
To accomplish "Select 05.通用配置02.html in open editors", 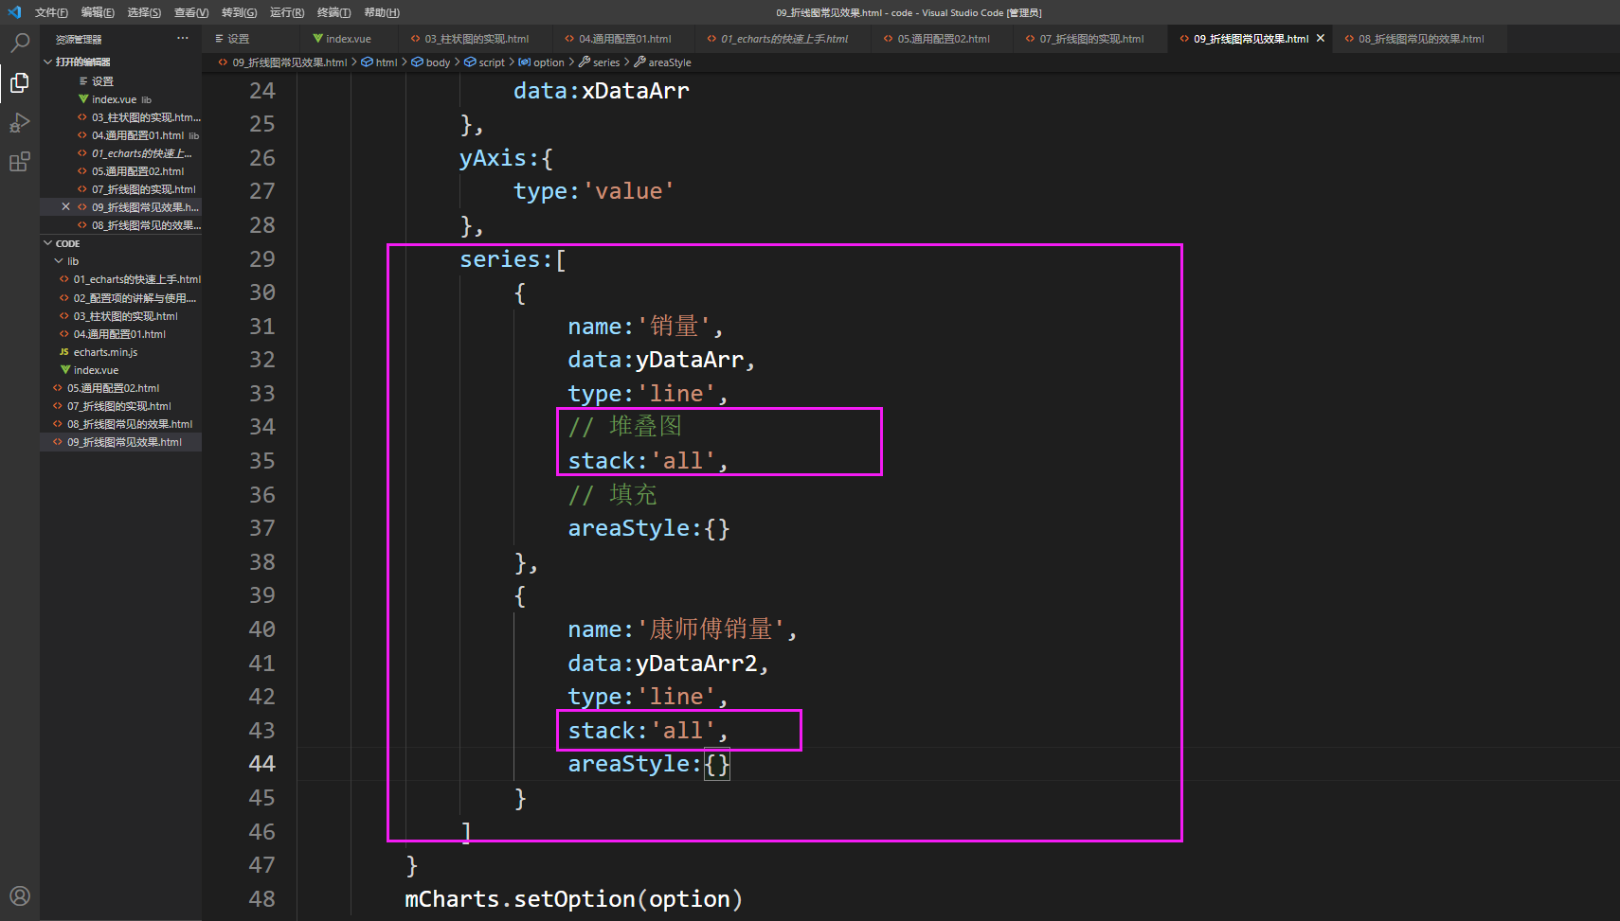I will coord(121,171).
